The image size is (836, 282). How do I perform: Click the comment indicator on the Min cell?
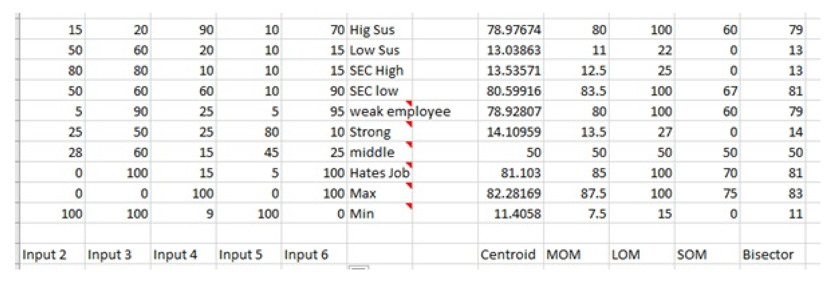point(410,206)
